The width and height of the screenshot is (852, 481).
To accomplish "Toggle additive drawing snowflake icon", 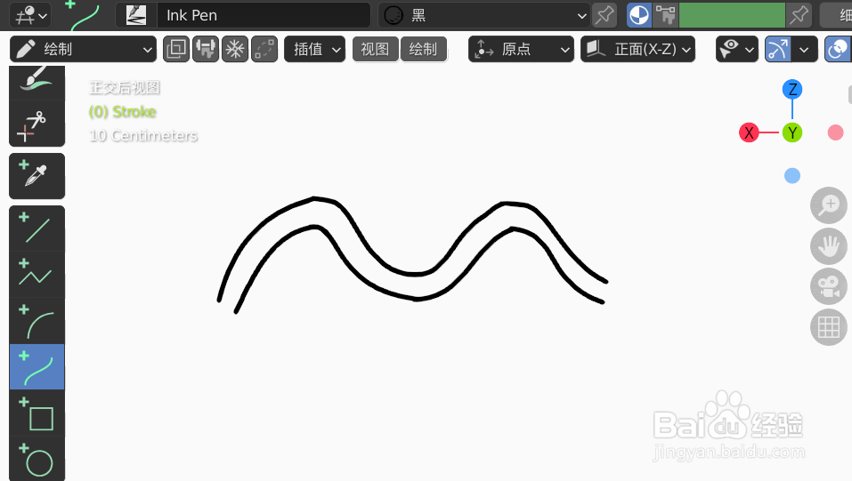I will coord(235,50).
